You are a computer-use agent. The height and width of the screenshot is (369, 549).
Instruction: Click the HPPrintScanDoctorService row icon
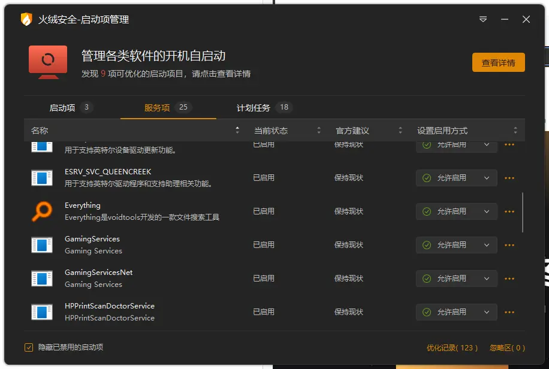(x=42, y=312)
